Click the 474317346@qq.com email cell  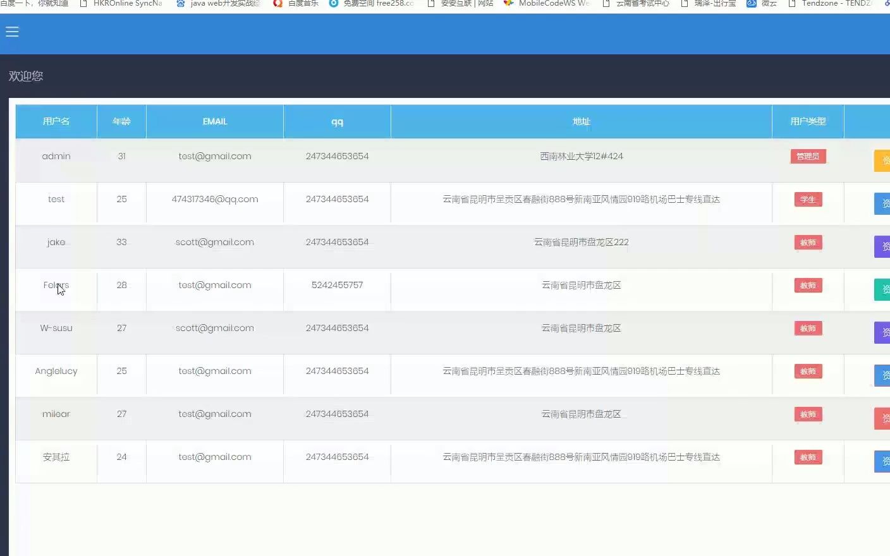[215, 199]
